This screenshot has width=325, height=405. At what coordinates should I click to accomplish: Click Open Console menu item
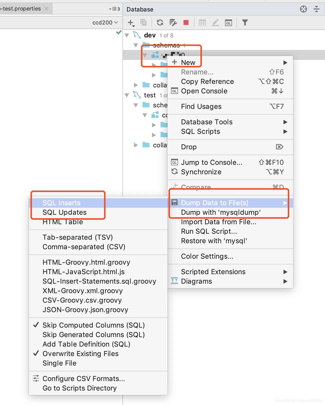point(230,91)
